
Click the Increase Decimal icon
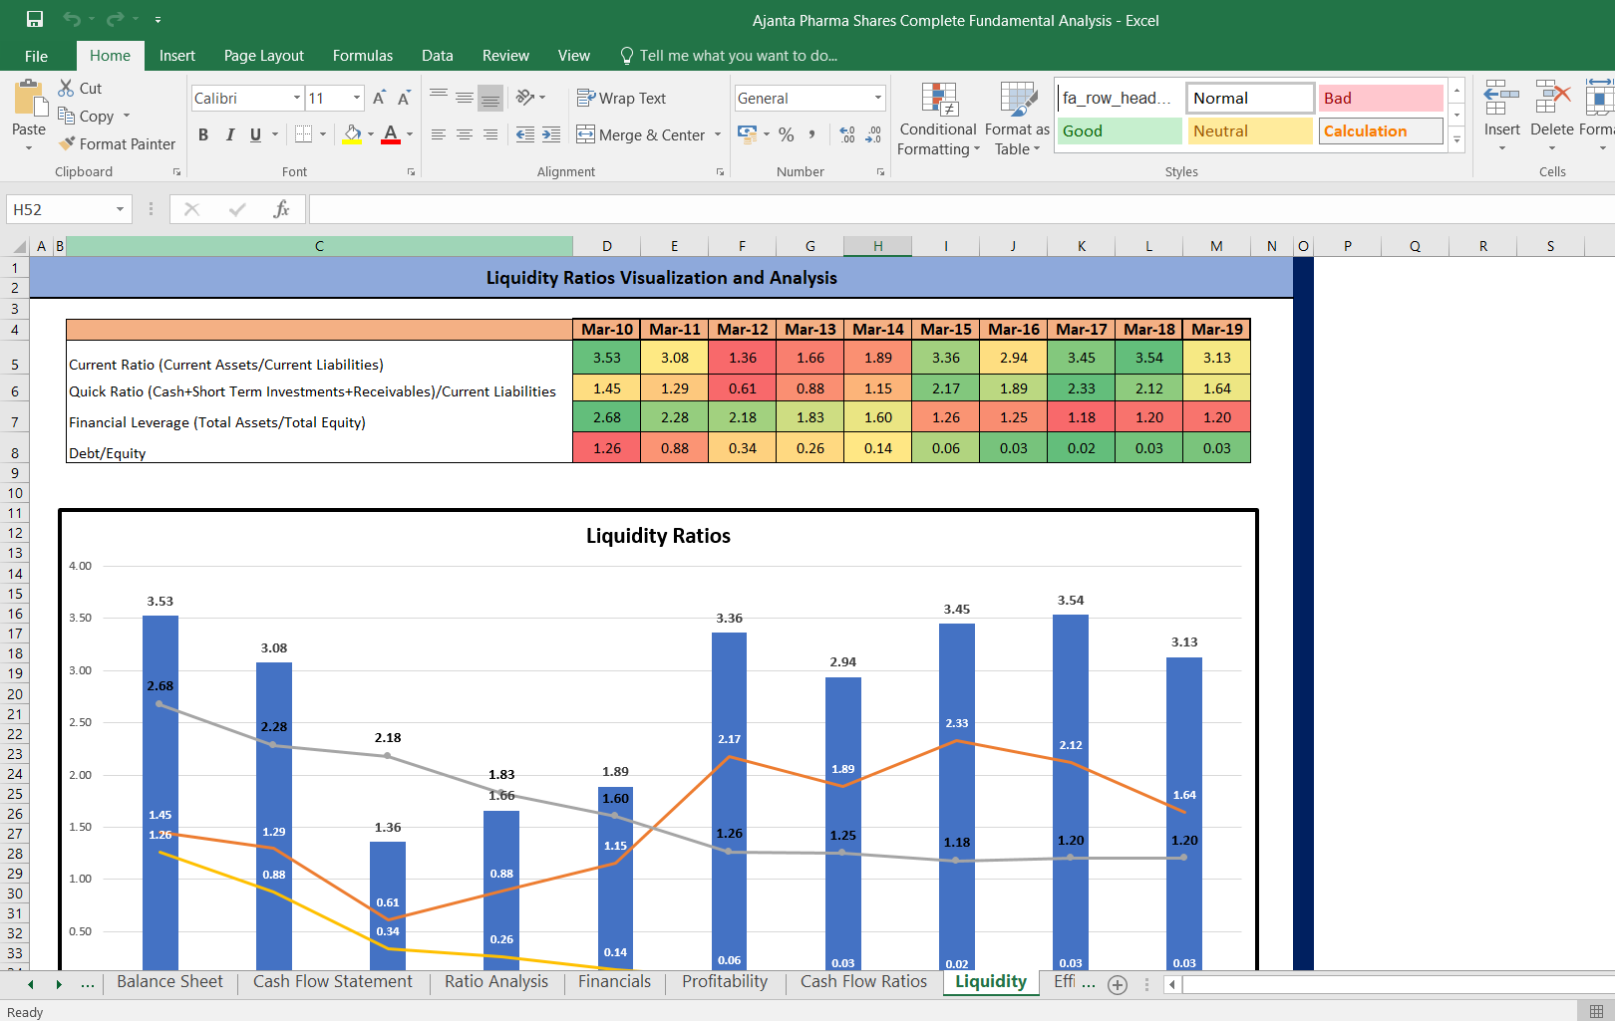click(x=847, y=134)
